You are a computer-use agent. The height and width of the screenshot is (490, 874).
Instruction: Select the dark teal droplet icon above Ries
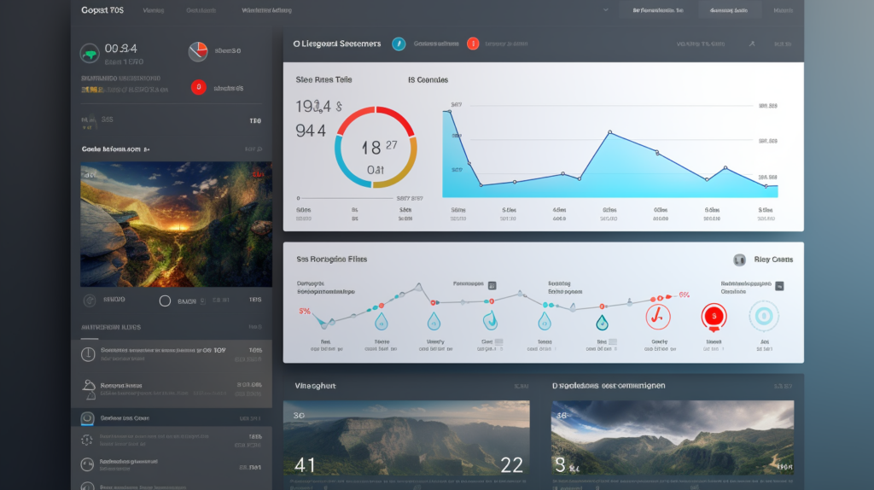click(x=602, y=322)
